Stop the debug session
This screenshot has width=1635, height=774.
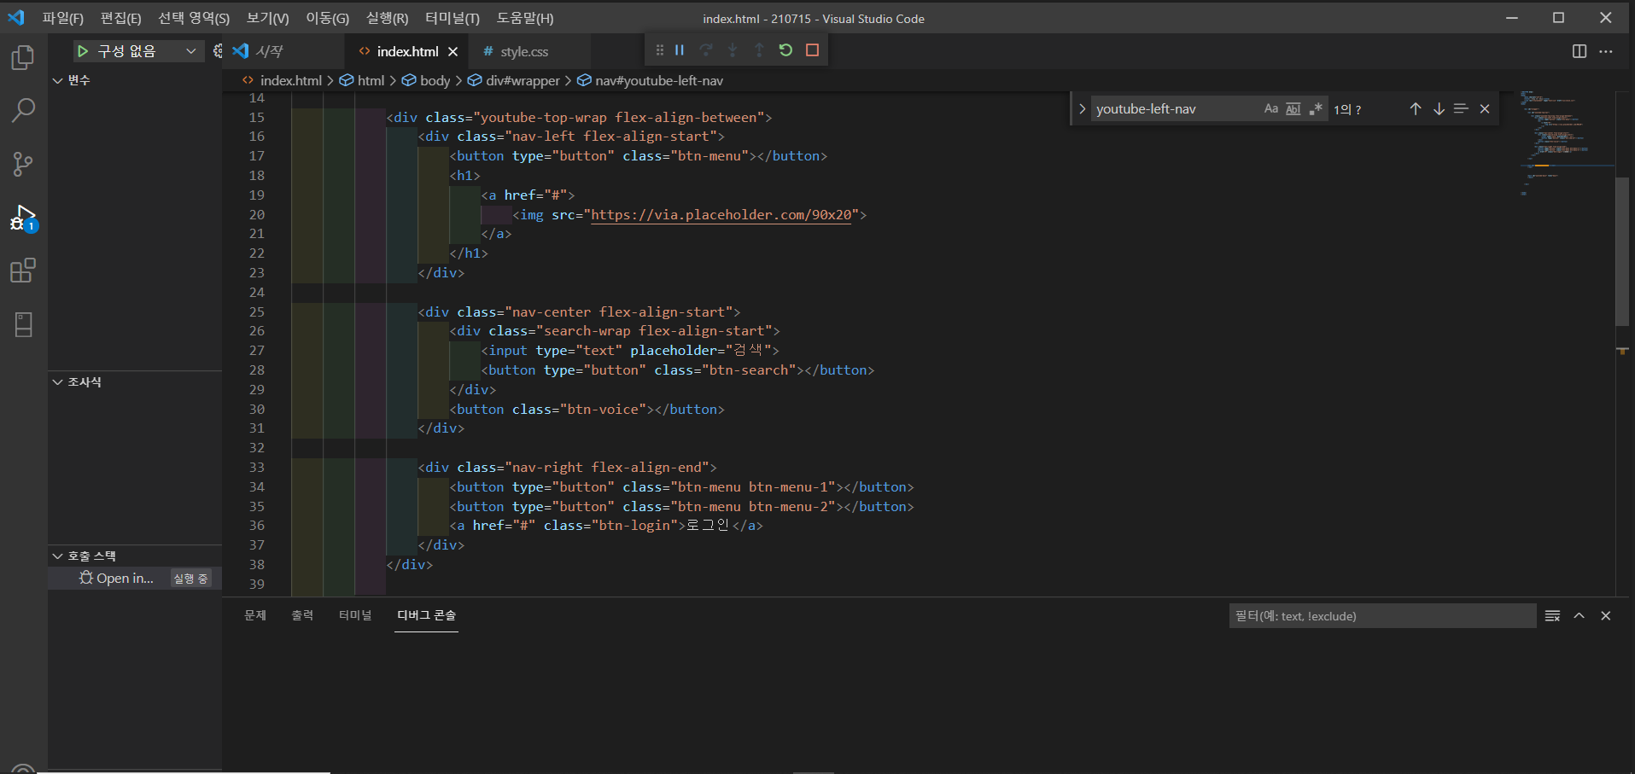[812, 50]
